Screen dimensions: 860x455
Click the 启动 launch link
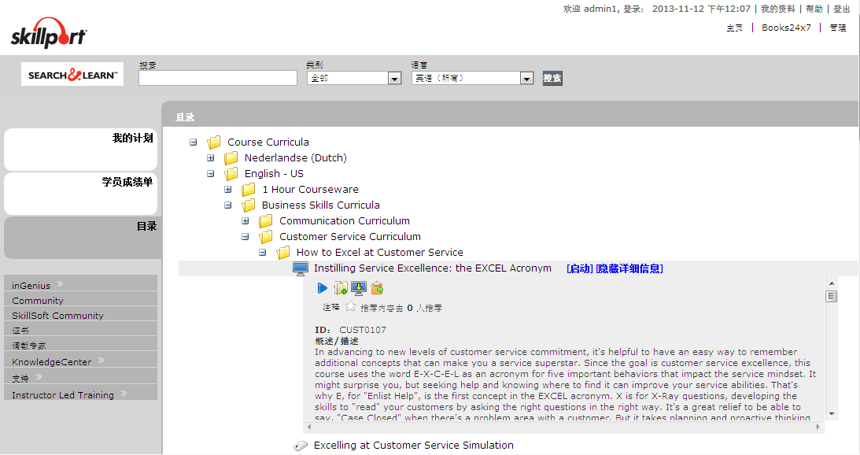pyautogui.click(x=579, y=268)
